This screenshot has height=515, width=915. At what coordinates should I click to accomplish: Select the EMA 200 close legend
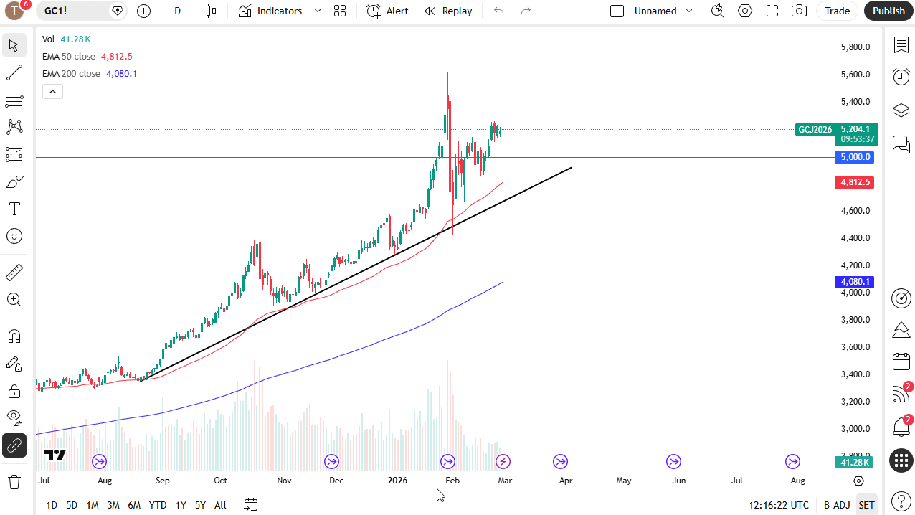point(71,74)
